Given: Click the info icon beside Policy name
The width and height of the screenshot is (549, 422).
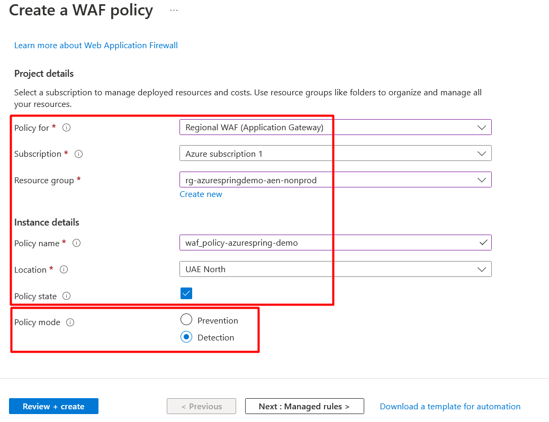Looking at the screenshot, I should pos(76,243).
